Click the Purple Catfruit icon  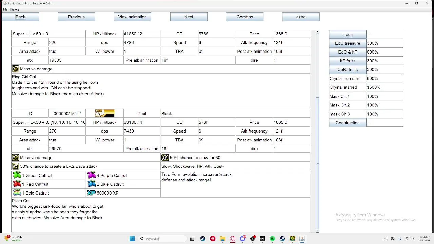92,175
